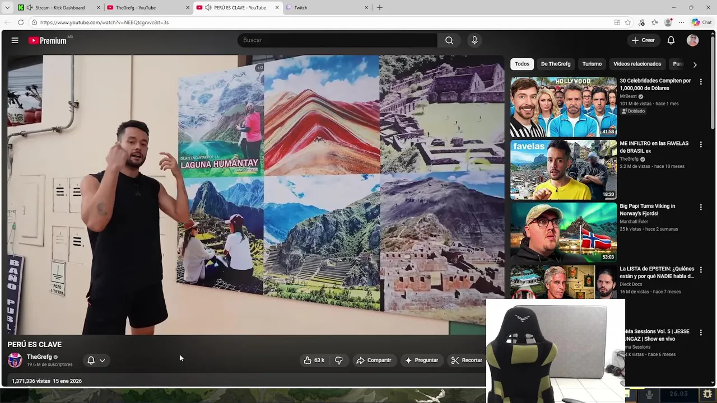Close the Twitch browser tab
This screenshot has width=717, height=403.
pos(366,8)
